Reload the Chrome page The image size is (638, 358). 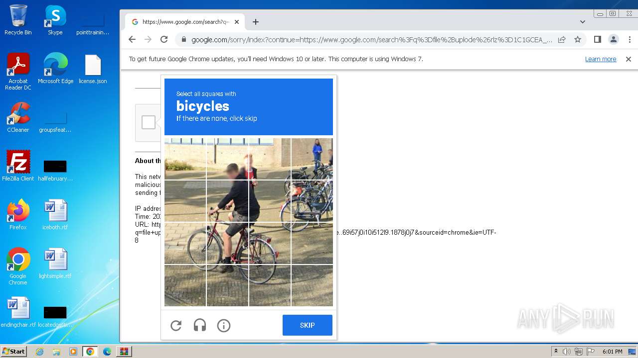(164, 39)
